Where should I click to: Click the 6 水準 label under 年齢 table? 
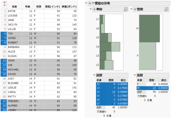click(107, 116)
